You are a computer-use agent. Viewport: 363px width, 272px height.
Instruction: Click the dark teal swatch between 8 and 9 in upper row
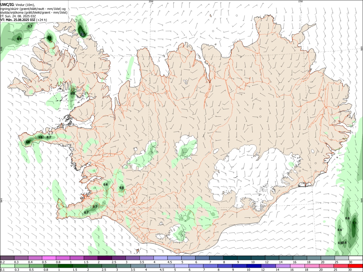pyautogui.click(x=230, y=258)
